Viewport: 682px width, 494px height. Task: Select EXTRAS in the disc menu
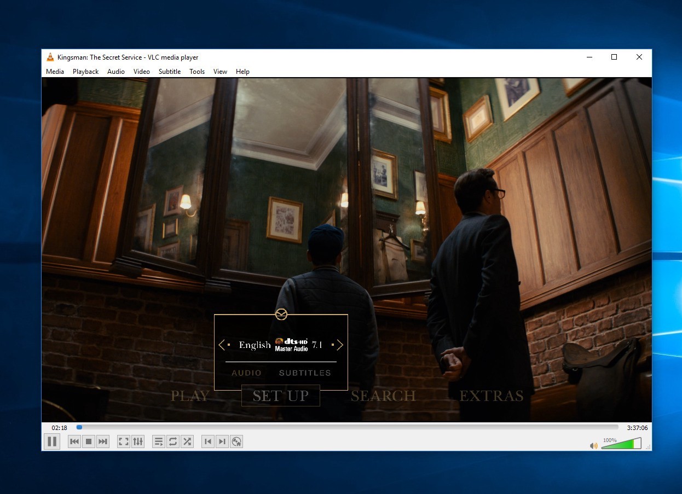pyautogui.click(x=491, y=396)
